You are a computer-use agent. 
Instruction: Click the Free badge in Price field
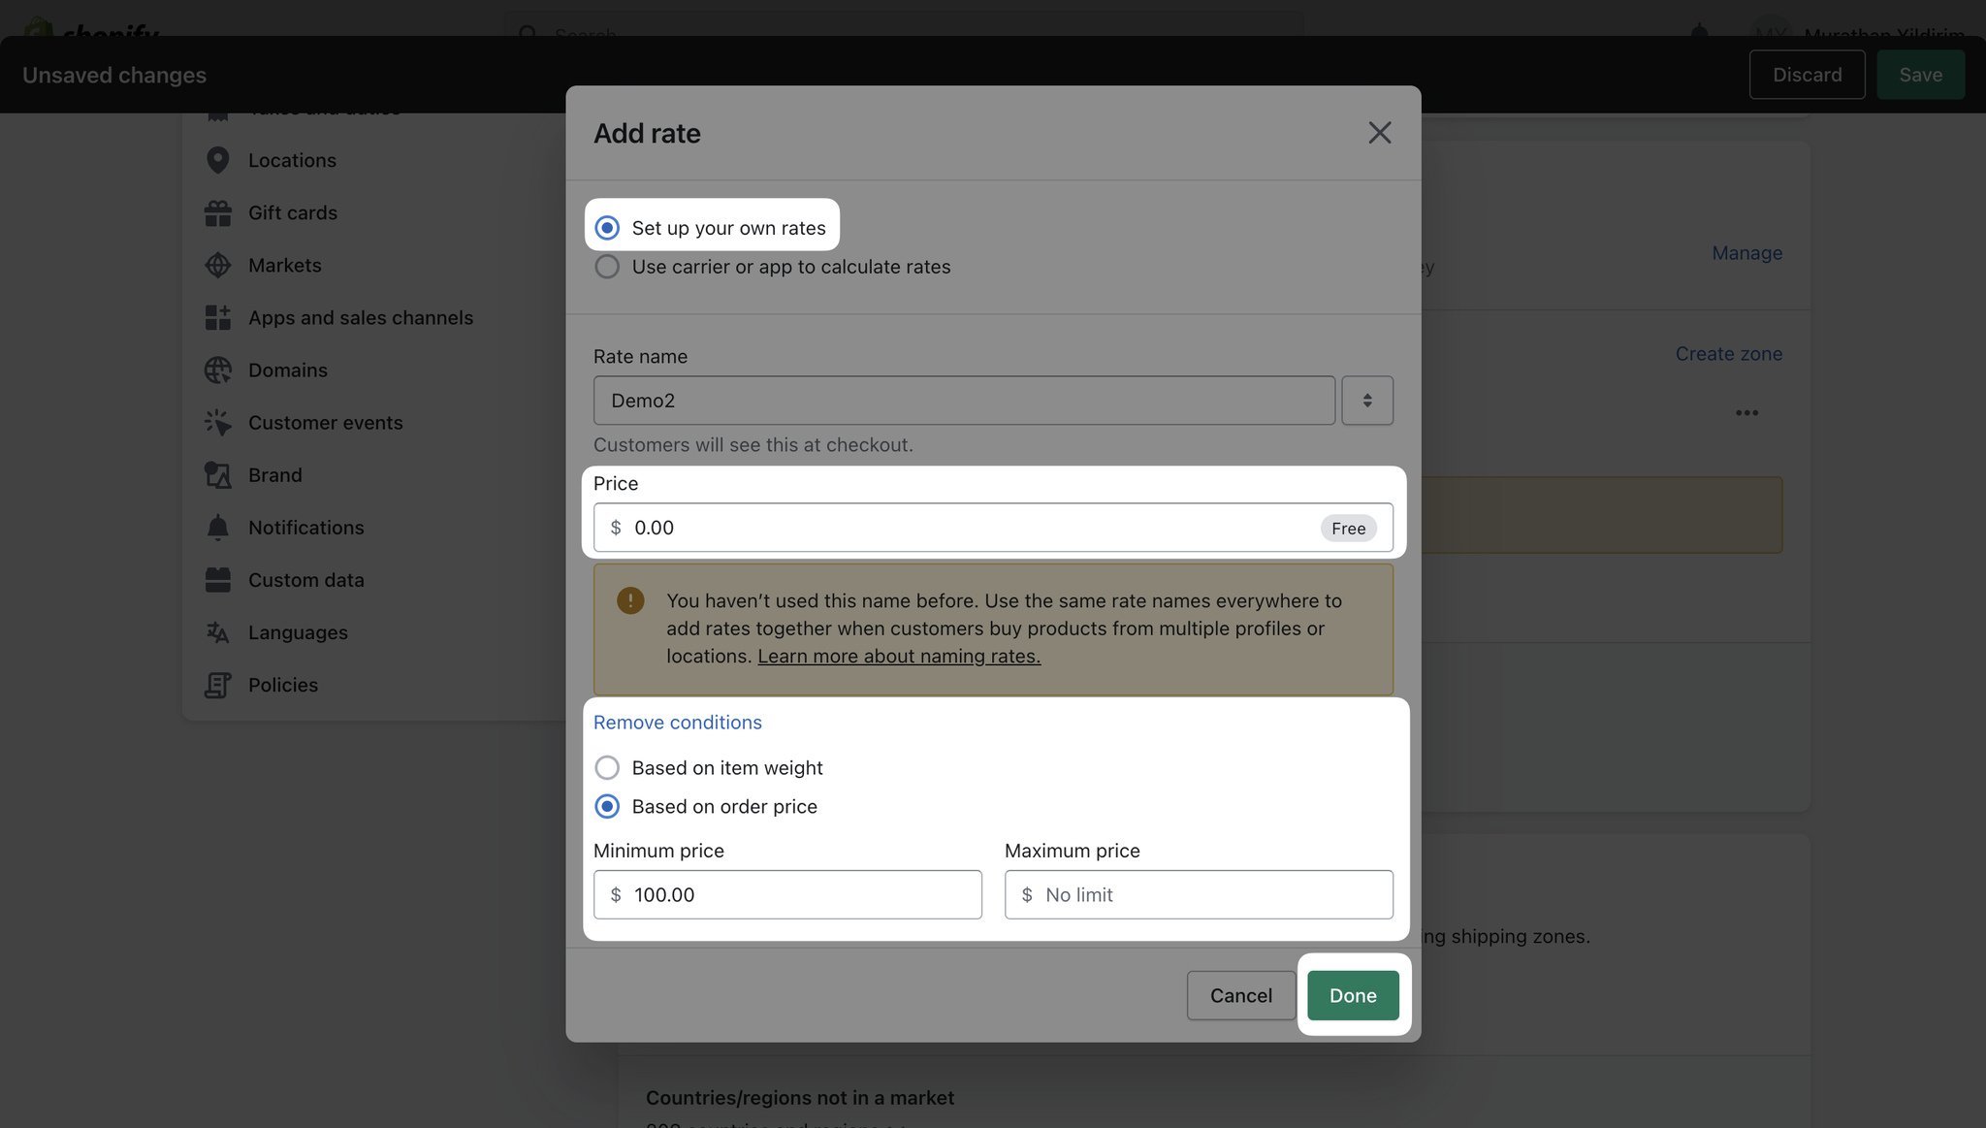[1348, 528]
